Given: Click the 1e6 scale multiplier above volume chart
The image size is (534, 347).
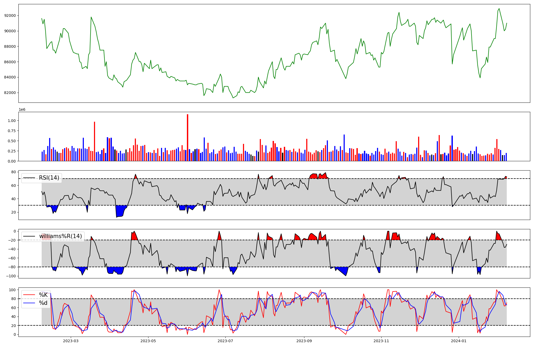Looking at the screenshot, I should tap(22, 109).
